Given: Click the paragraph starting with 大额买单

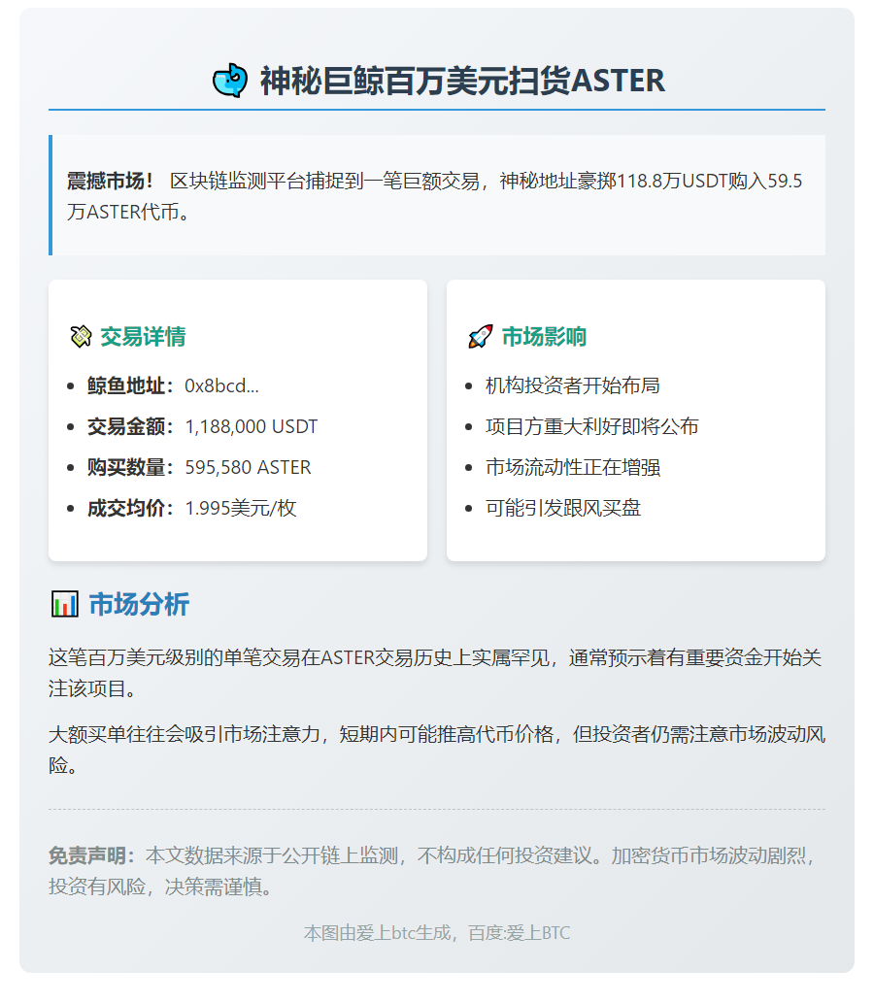Looking at the screenshot, I should [x=436, y=749].
